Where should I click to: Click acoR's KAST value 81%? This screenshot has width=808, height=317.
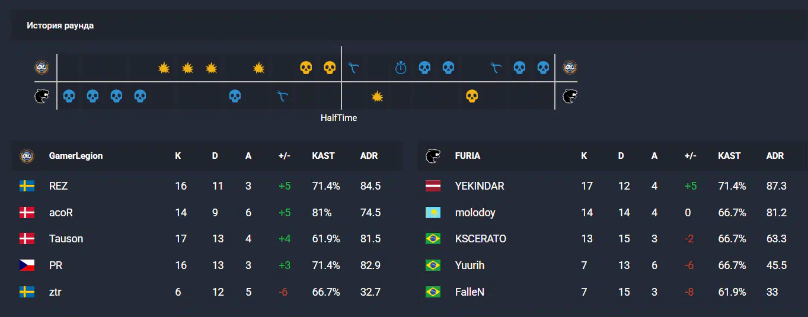(321, 213)
